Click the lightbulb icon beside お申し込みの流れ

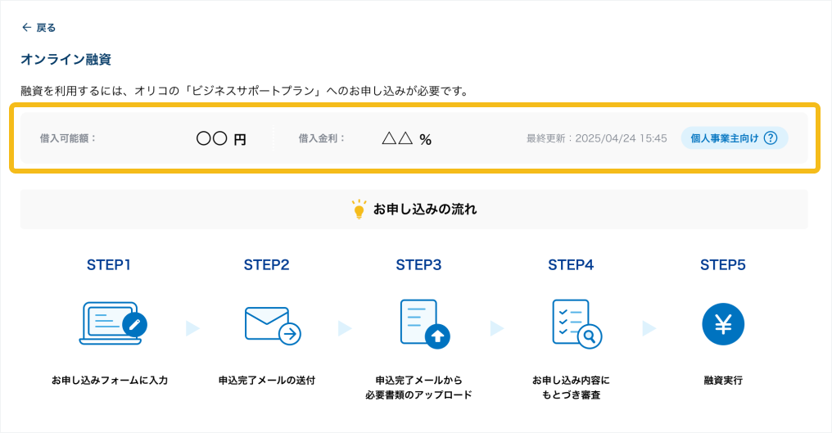358,210
